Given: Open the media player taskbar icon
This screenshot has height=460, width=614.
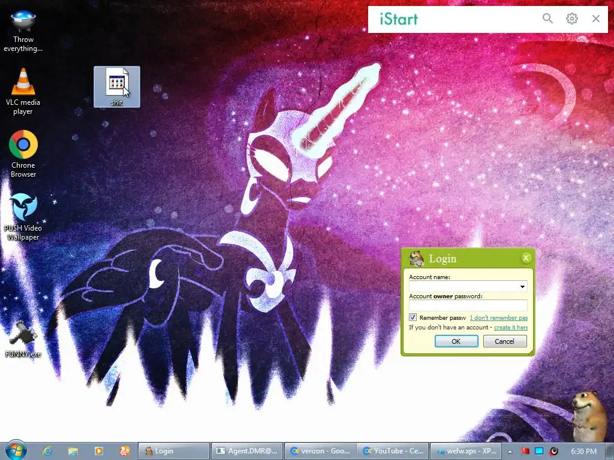Looking at the screenshot, I should click(99, 451).
